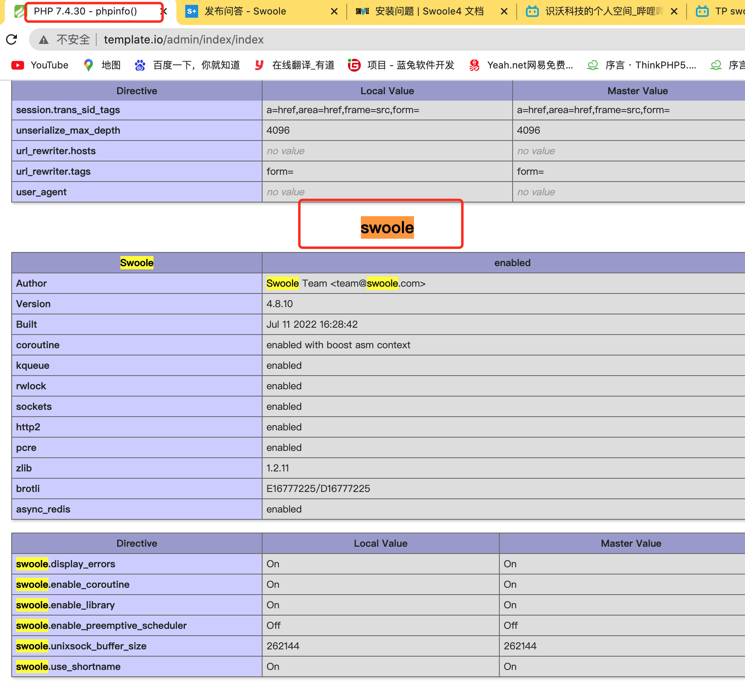Screen dimensions: 745x686
Task: Open the Yeah.net网易免费 bookmark
Action: point(521,65)
